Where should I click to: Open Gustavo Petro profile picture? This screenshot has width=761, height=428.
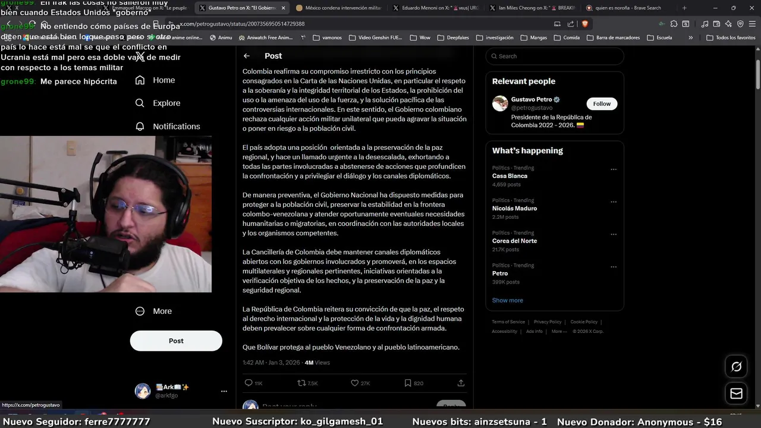(500, 103)
